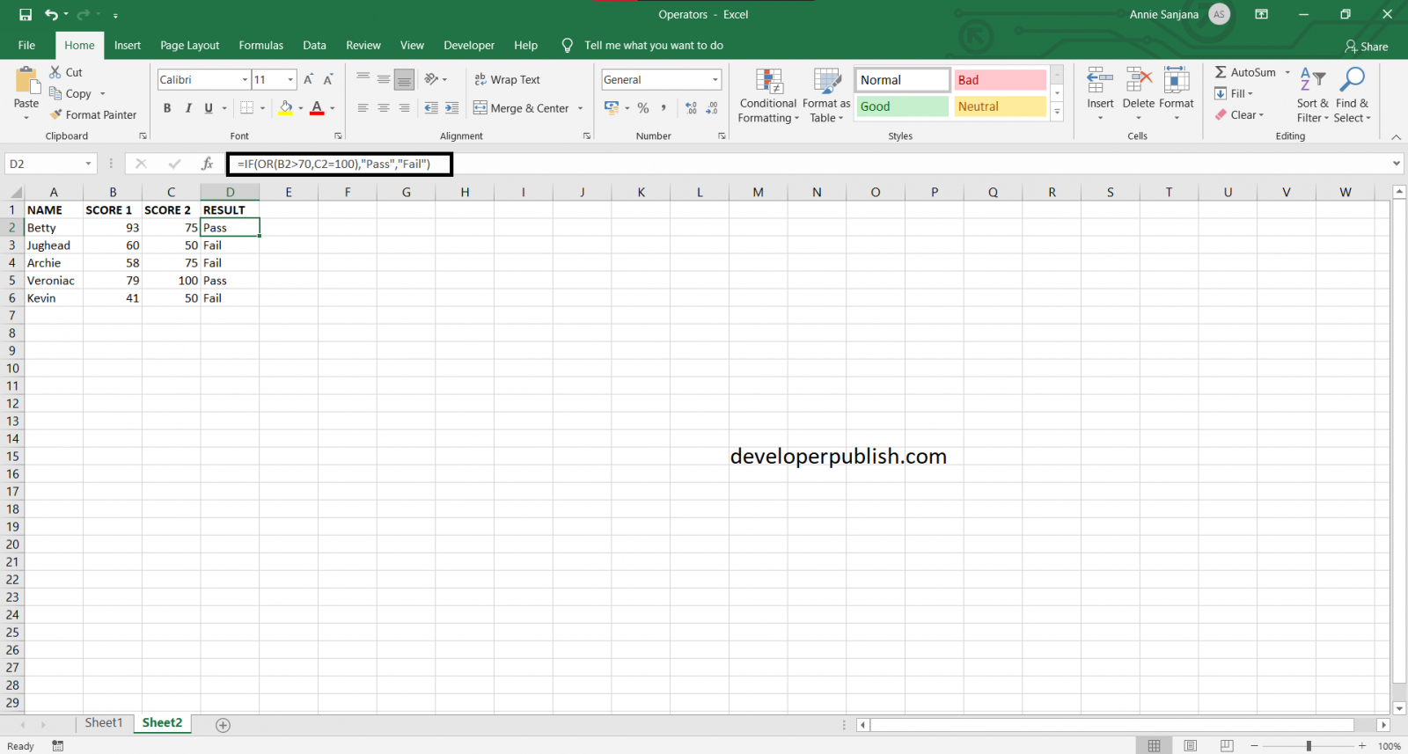Click the Insert cells icon
Viewport: 1408px width, 754px height.
pyautogui.click(x=1100, y=81)
